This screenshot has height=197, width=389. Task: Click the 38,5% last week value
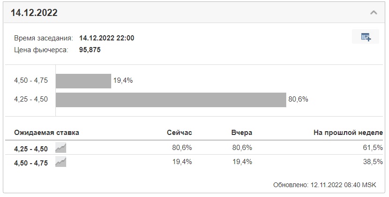point(373,162)
